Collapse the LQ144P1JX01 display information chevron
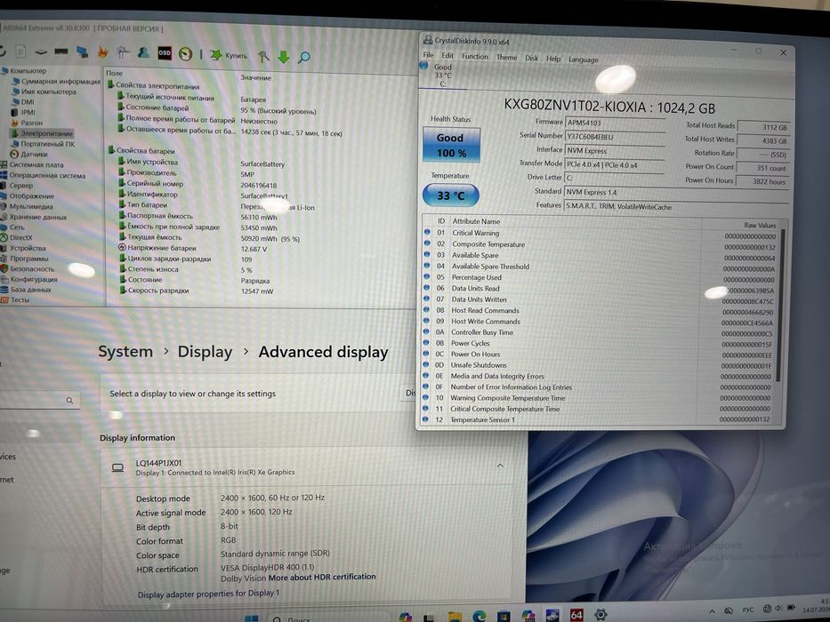The height and width of the screenshot is (622, 830). (x=500, y=466)
